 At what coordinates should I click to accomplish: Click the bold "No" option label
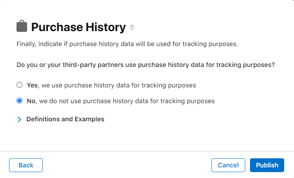[x=31, y=101]
